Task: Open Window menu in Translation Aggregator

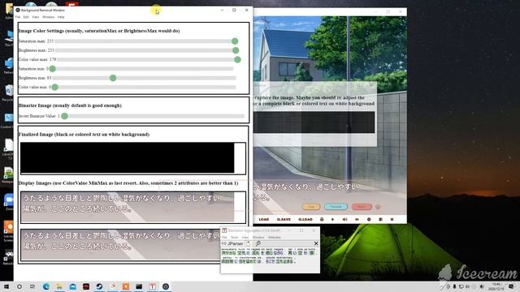Action: coord(258,238)
